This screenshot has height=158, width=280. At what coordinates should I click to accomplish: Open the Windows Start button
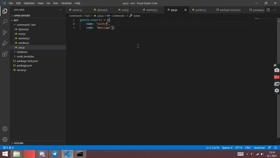pyautogui.click(x=5, y=154)
